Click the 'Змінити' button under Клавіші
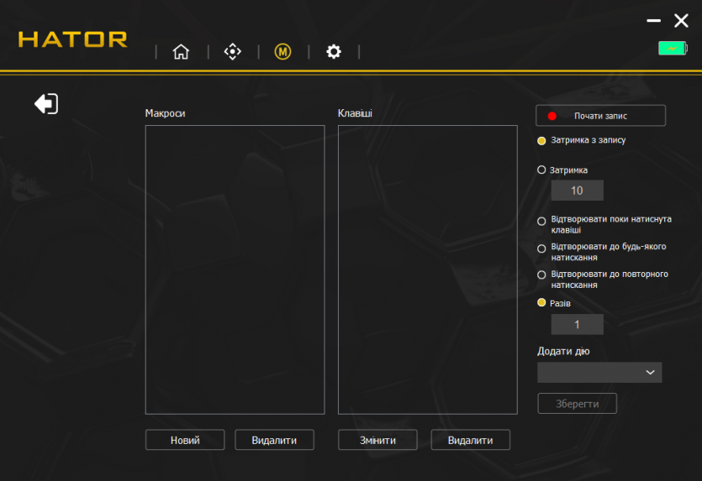Image resolution: width=702 pixels, height=481 pixels. (x=377, y=440)
